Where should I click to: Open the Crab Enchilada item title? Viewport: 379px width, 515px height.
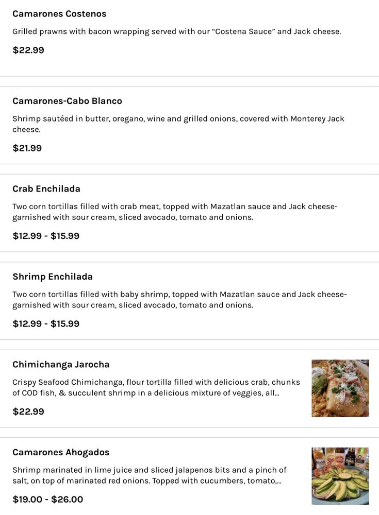point(46,188)
